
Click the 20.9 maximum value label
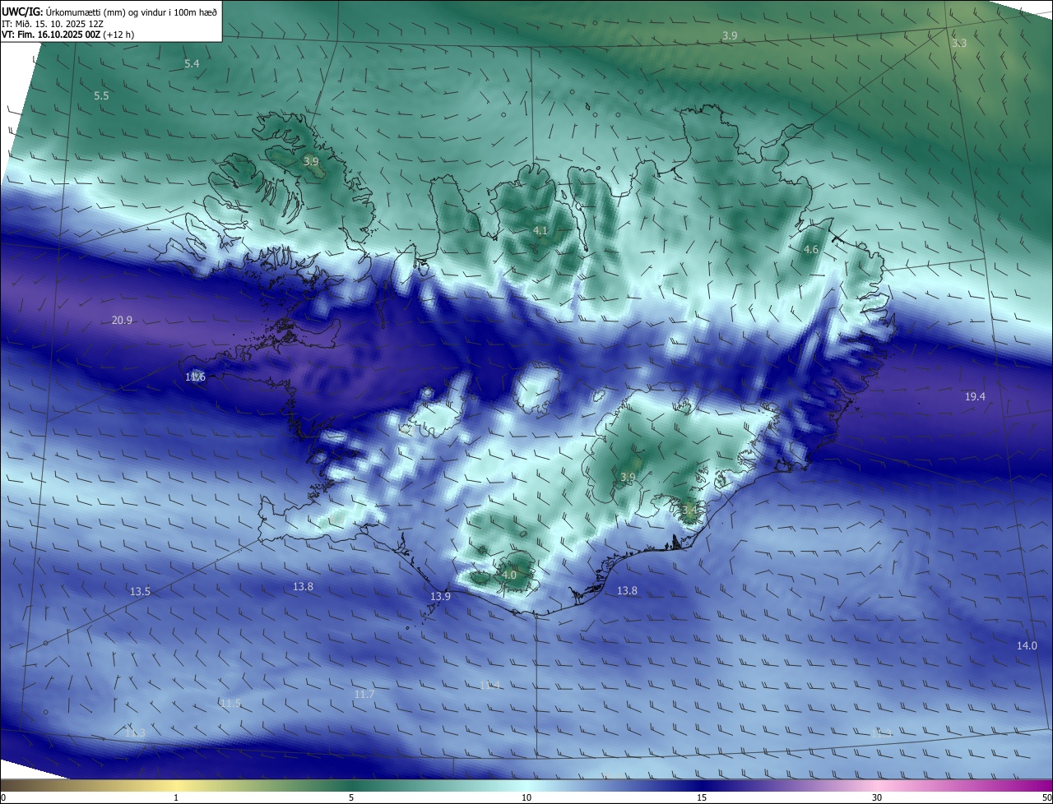122,320
